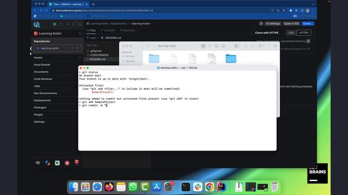
Task: Click the user avatar in Space sidebar
Action: pos(36,24)
